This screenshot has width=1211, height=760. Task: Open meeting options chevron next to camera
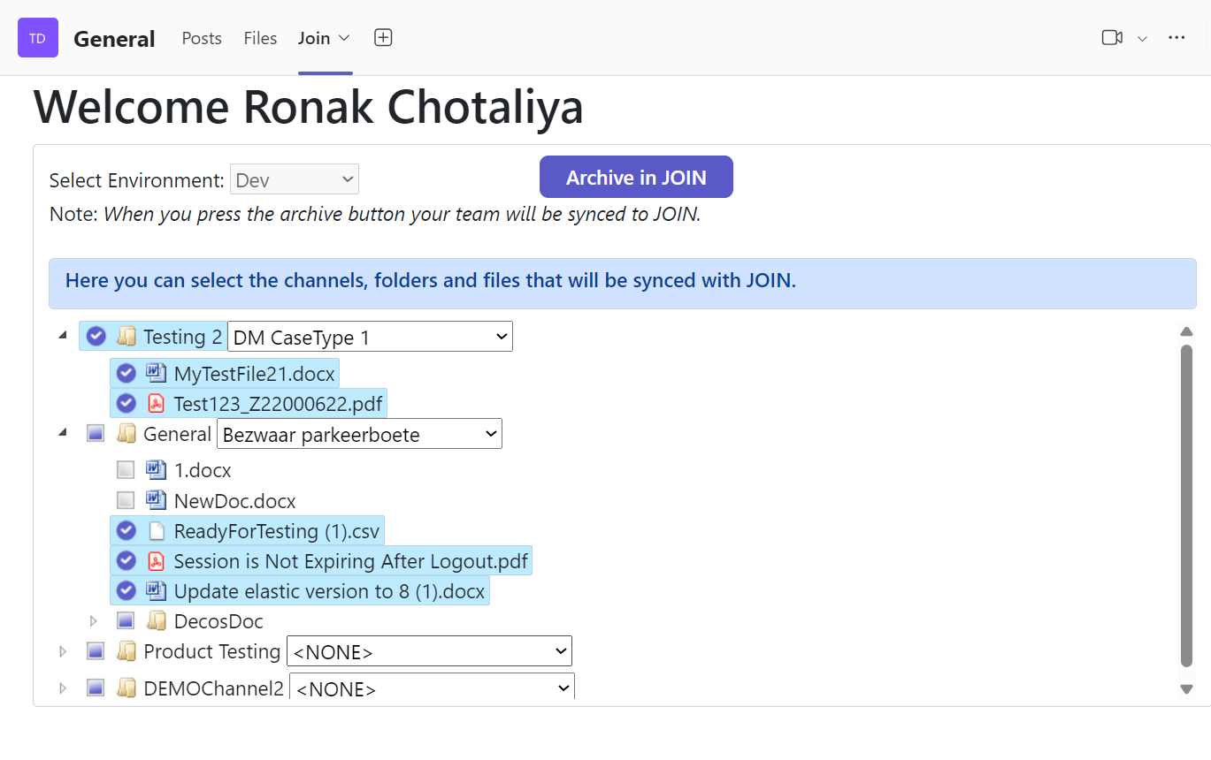coord(1142,39)
